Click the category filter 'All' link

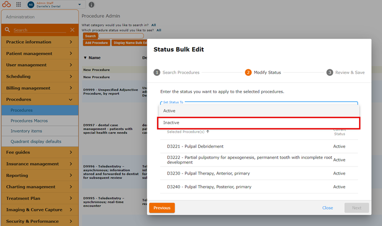tap(153, 25)
